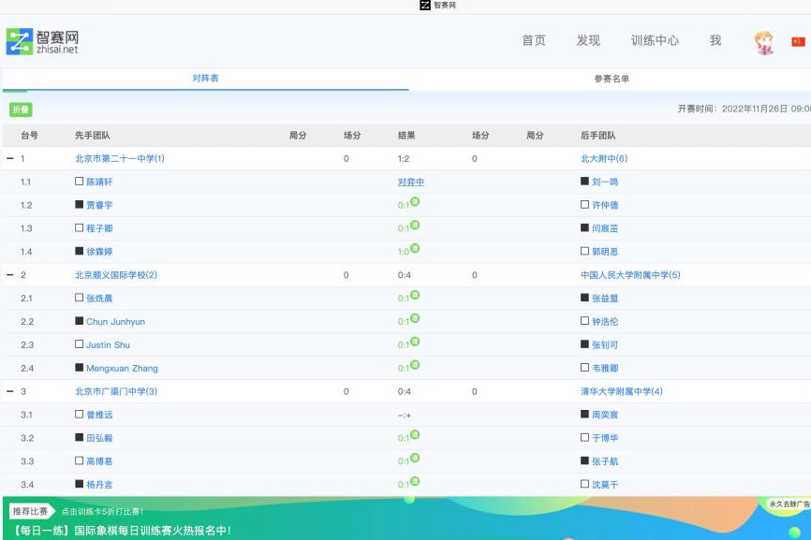Open game record icon for board 2.1
Image resolution: width=811 pixels, height=540 pixels.
(x=414, y=296)
